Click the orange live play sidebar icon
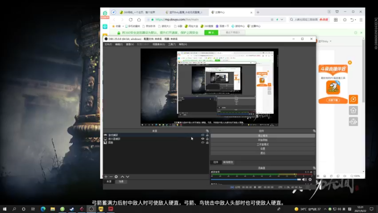 click(x=353, y=99)
